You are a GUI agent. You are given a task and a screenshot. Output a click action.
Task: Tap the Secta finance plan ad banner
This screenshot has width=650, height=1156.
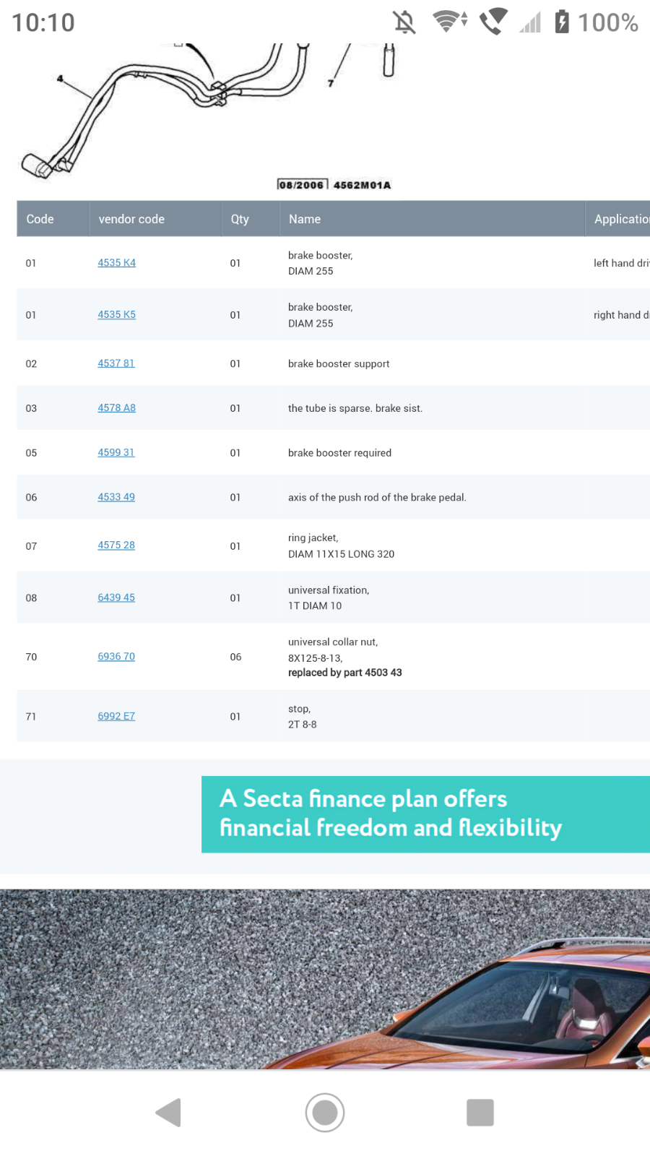click(425, 814)
